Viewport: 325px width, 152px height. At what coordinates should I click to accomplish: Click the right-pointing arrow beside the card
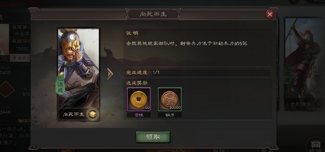point(110,74)
